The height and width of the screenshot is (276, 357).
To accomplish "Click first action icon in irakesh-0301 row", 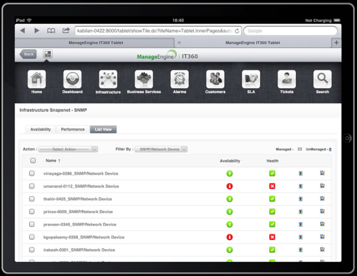I will pos(300,250).
